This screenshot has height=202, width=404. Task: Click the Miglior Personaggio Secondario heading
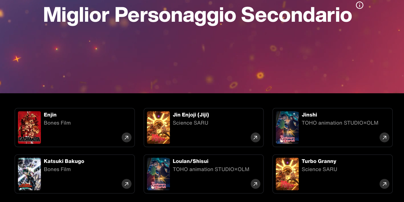(198, 14)
